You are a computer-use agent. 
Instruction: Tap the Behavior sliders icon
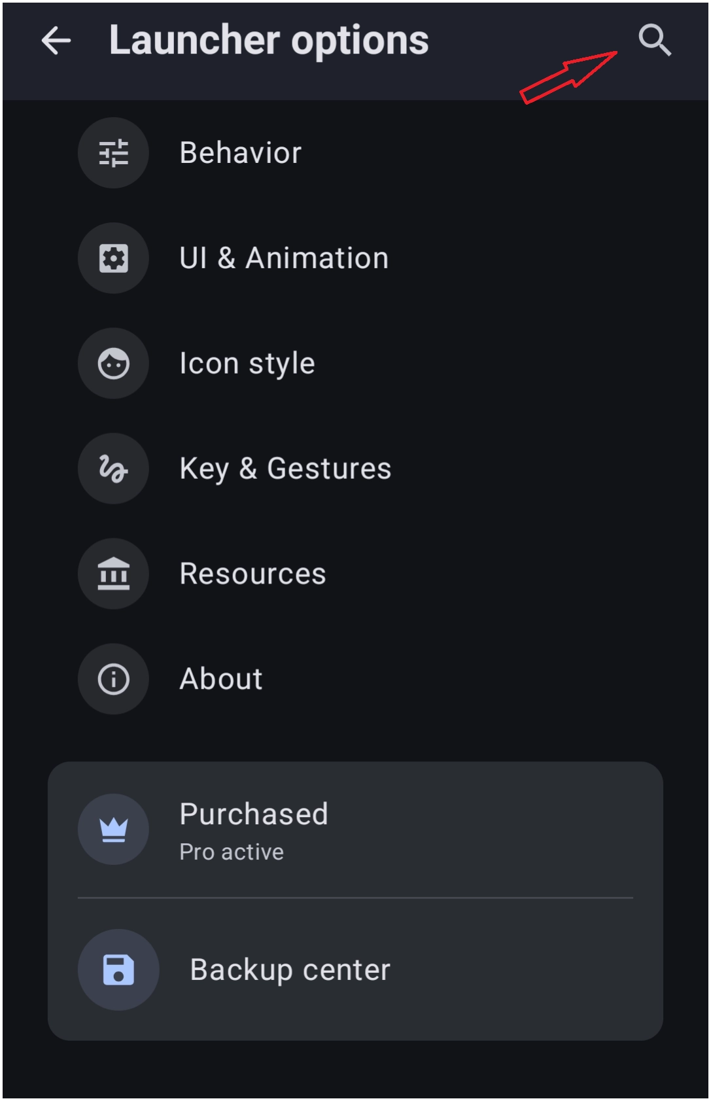(113, 153)
